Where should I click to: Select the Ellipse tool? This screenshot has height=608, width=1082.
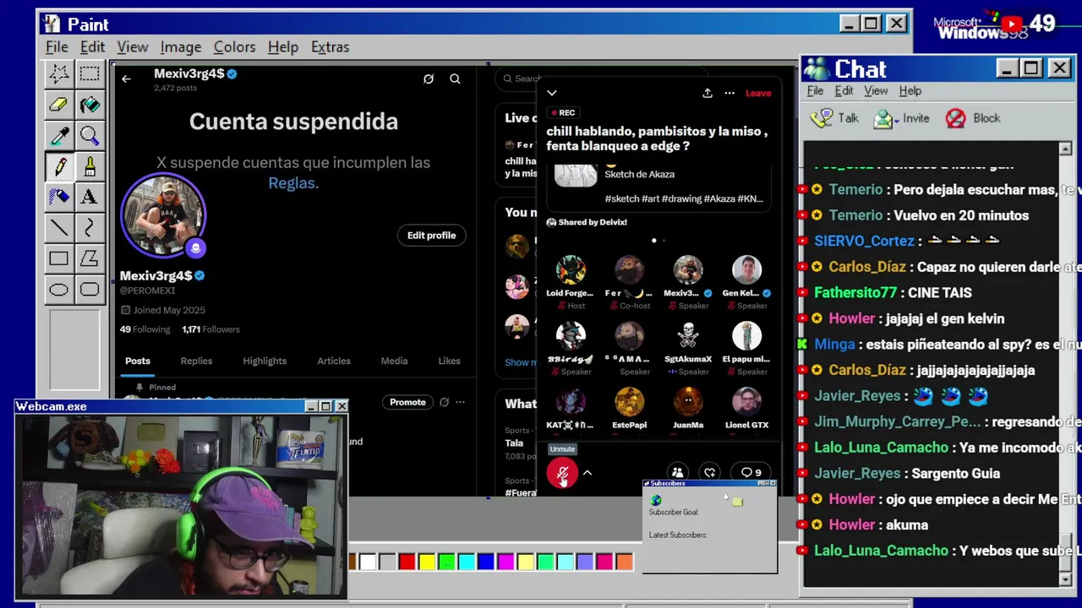coord(58,290)
